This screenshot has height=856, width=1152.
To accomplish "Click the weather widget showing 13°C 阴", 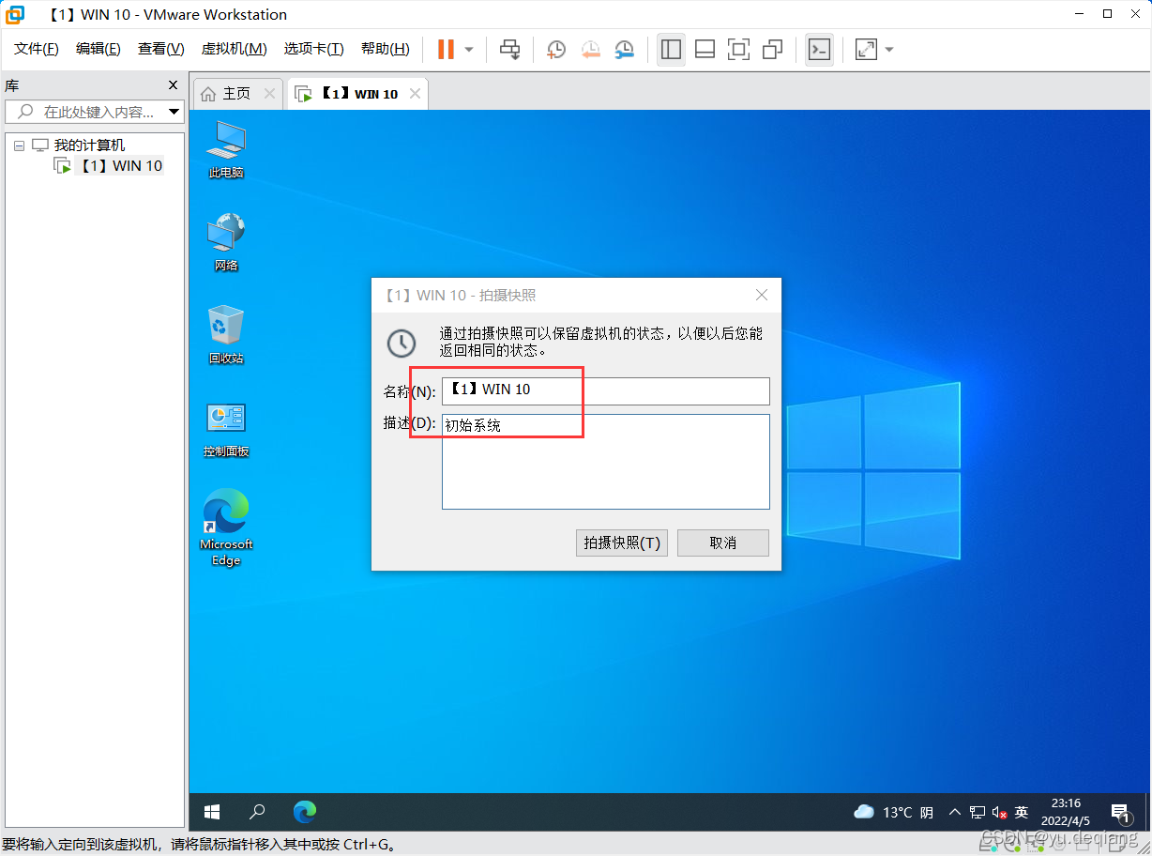I will 893,812.
